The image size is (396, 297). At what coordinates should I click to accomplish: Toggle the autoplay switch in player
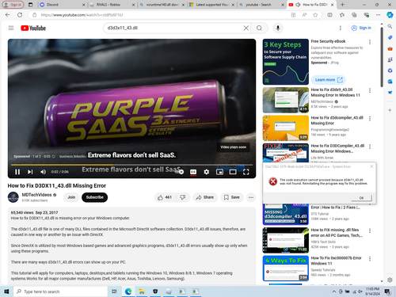(x=181, y=172)
